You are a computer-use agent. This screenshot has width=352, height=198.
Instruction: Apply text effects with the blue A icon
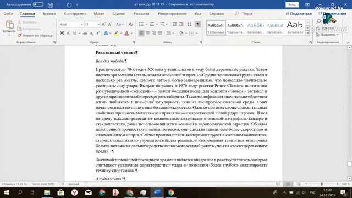tap(106, 33)
